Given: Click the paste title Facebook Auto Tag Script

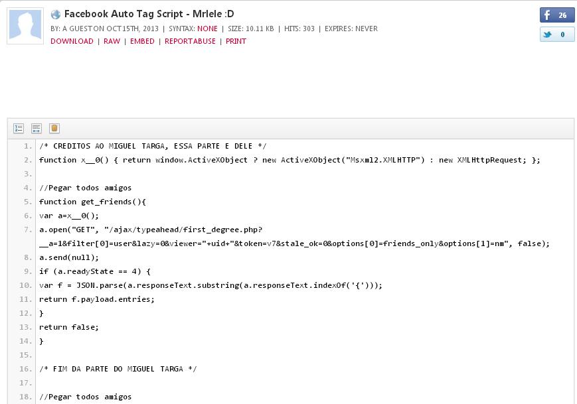Looking at the screenshot, I should pos(149,14).
